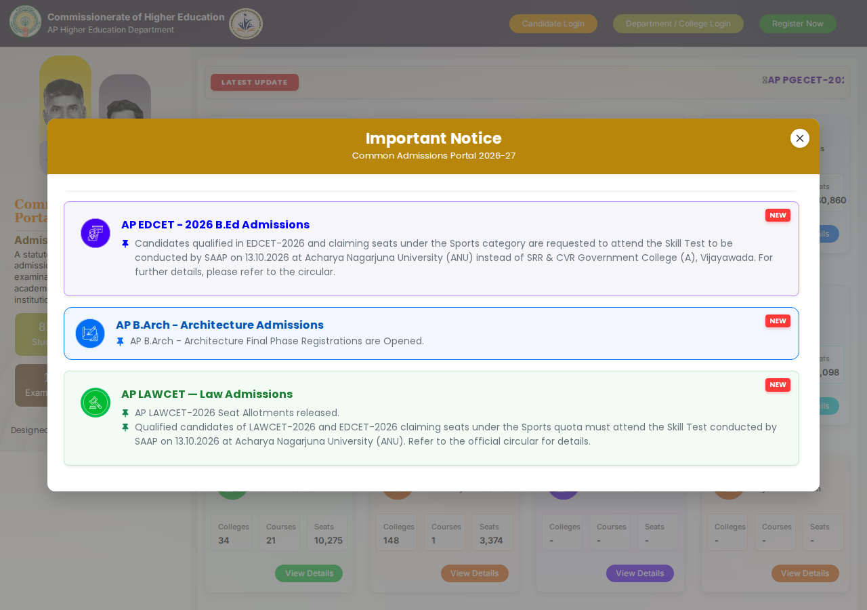Click the scrolling AP PGECET ticker text

pyautogui.click(x=803, y=80)
